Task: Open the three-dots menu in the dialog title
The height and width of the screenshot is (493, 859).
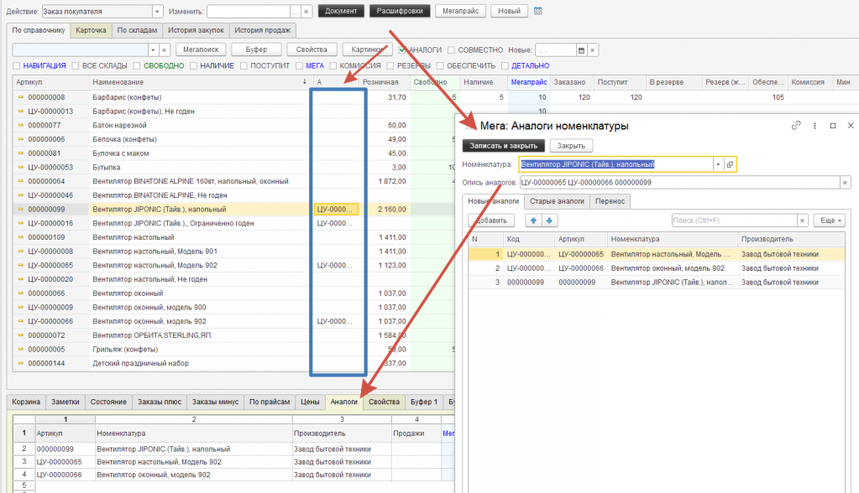Action: [x=814, y=125]
